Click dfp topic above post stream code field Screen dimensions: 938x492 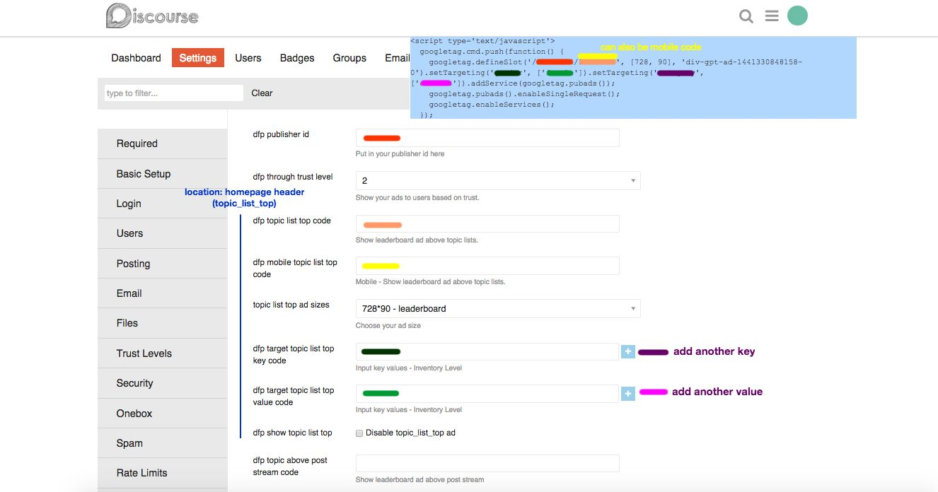[487, 463]
